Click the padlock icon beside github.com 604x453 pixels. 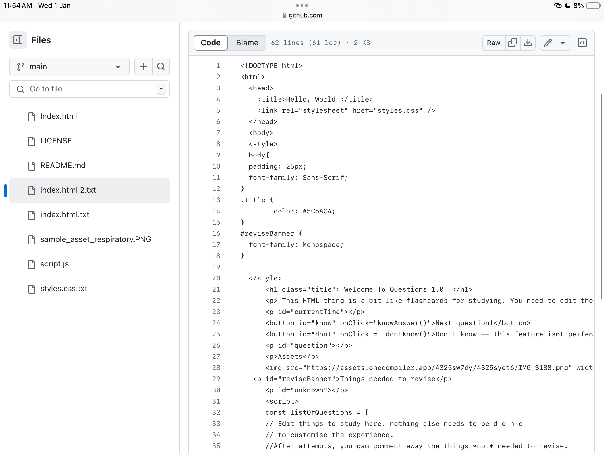tap(284, 15)
